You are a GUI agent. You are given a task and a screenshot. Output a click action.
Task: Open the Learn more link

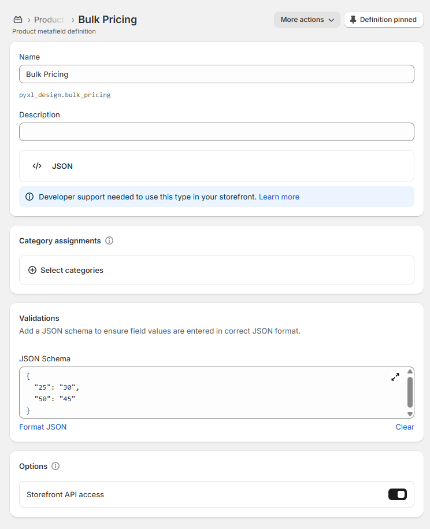coord(279,197)
